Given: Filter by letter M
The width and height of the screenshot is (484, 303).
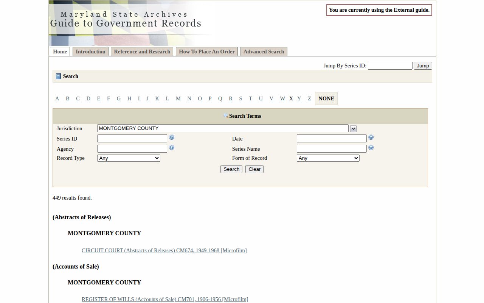Looking at the screenshot, I should pyautogui.click(x=178, y=98).
